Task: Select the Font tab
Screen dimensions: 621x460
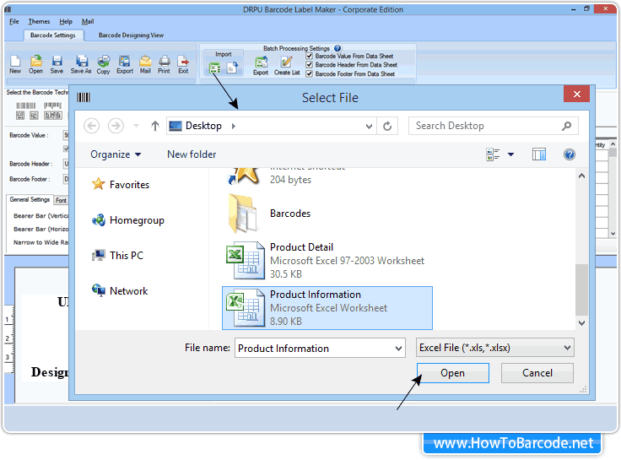Action: [61, 201]
